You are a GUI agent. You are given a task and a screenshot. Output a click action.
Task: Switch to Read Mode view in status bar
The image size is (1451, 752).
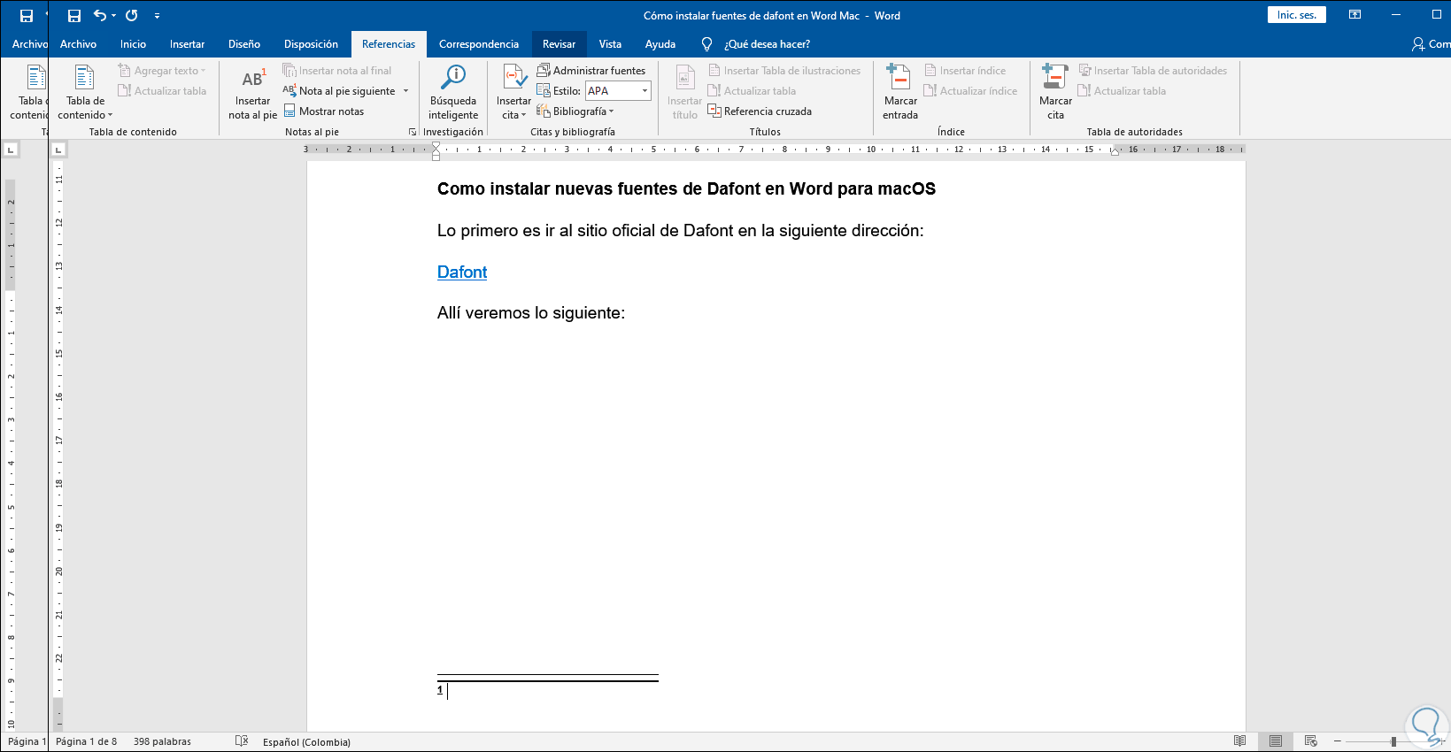click(x=1240, y=741)
